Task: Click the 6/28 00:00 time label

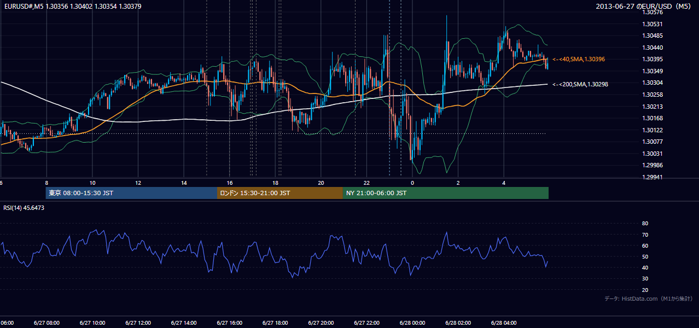Action: click(x=412, y=323)
